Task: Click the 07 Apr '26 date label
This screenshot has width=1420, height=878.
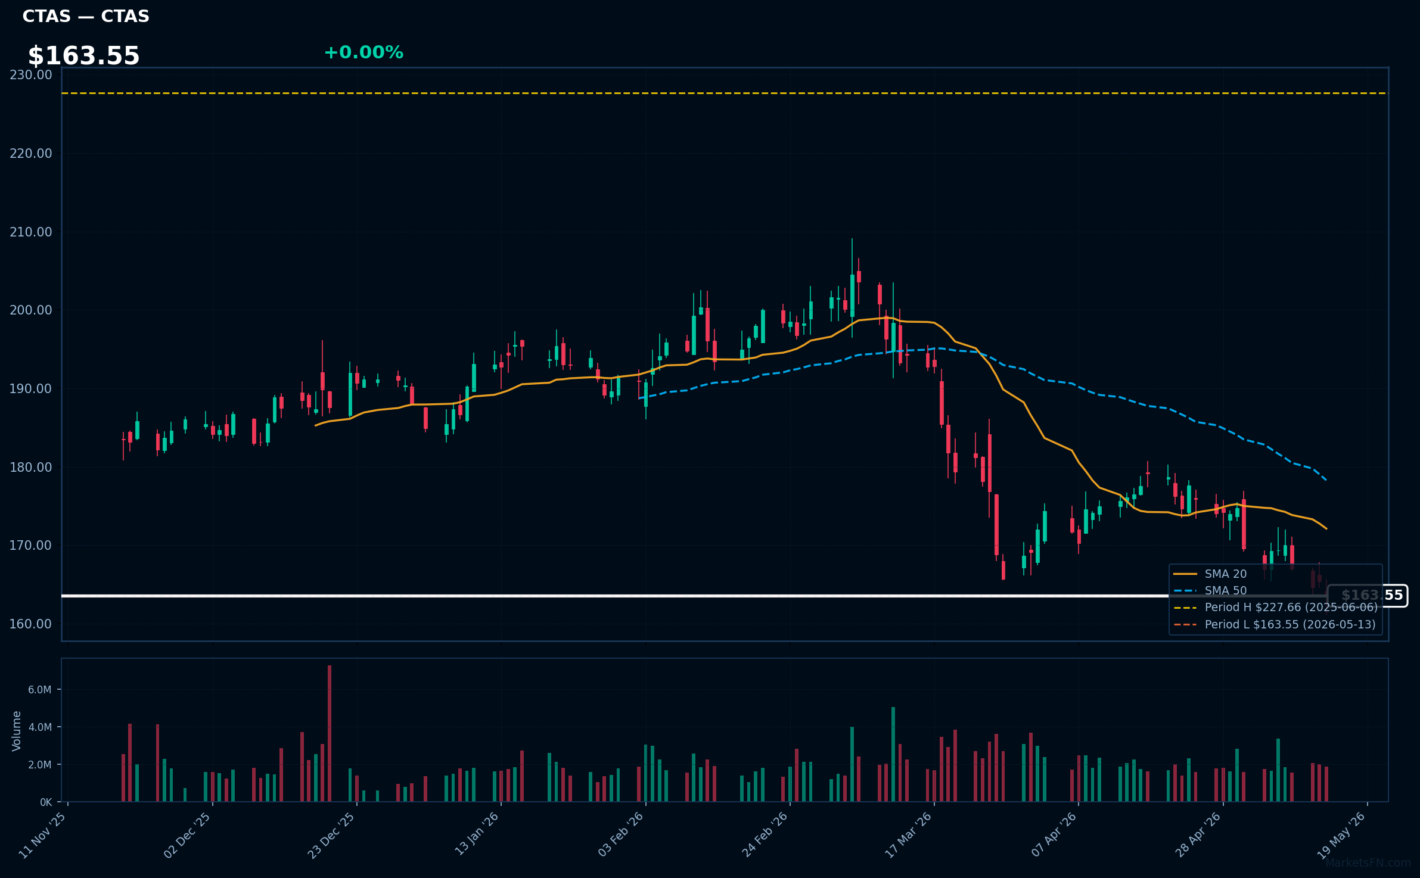Action: pos(1054,835)
